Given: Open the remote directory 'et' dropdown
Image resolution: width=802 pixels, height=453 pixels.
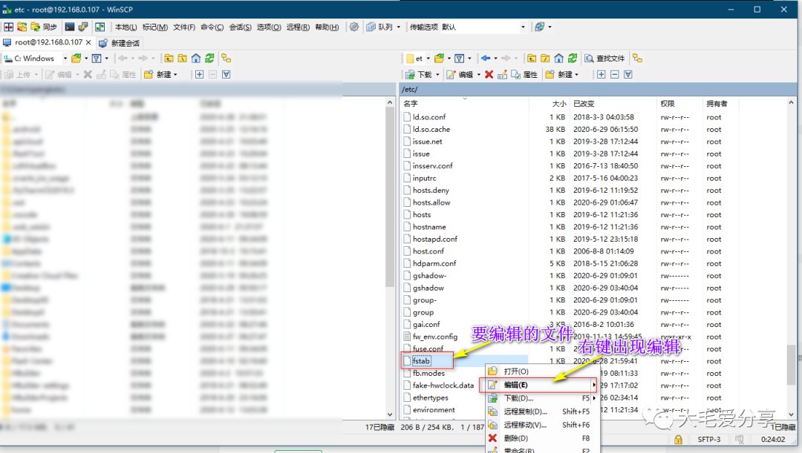Looking at the screenshot, I should [x=418, y=59].
